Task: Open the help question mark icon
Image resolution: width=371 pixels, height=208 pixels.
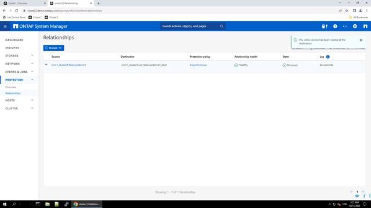Action: click(335, 27)
